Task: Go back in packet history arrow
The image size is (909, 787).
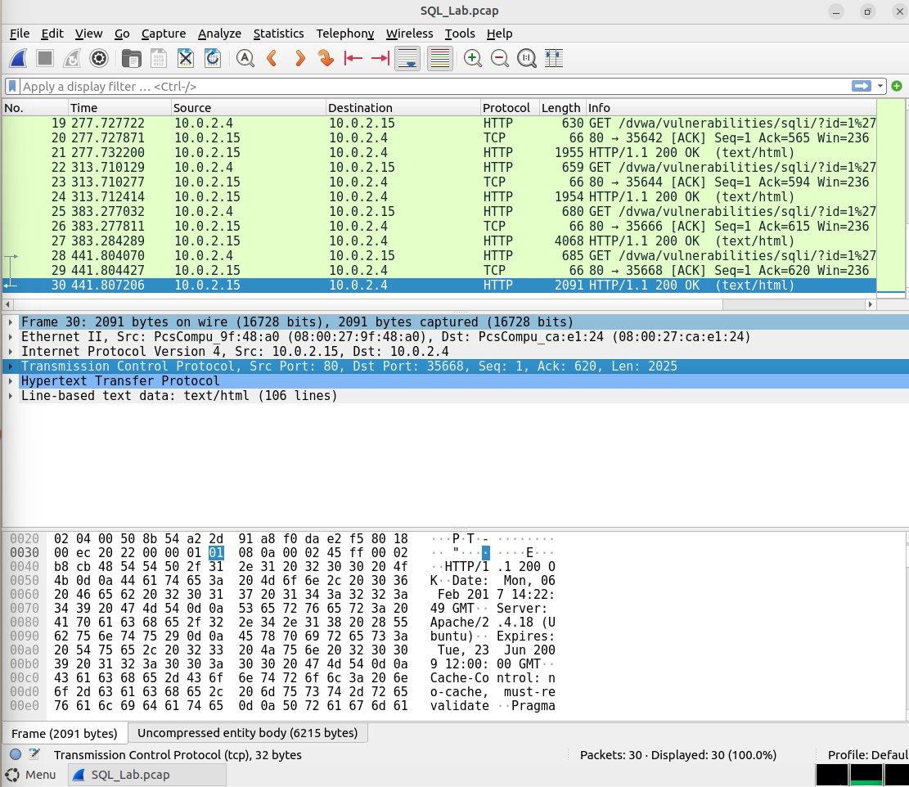Action: (x=272, y=59)
